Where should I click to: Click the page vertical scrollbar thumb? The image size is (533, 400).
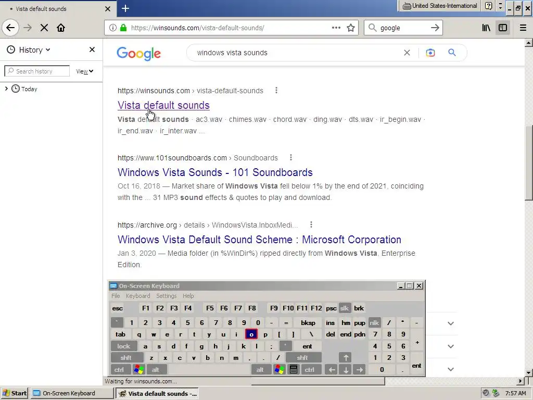529,162
